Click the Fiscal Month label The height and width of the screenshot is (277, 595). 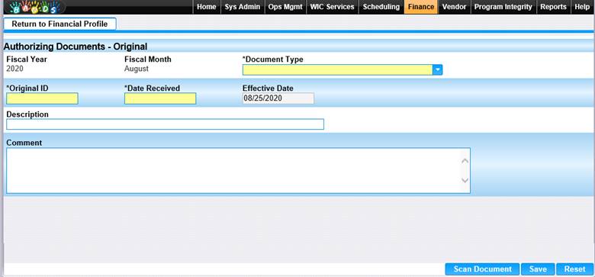coord(148,60)
